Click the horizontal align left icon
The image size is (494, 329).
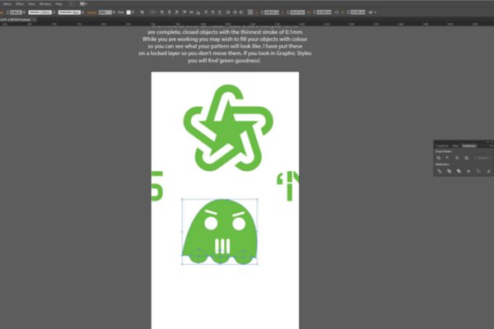[162, 12]
